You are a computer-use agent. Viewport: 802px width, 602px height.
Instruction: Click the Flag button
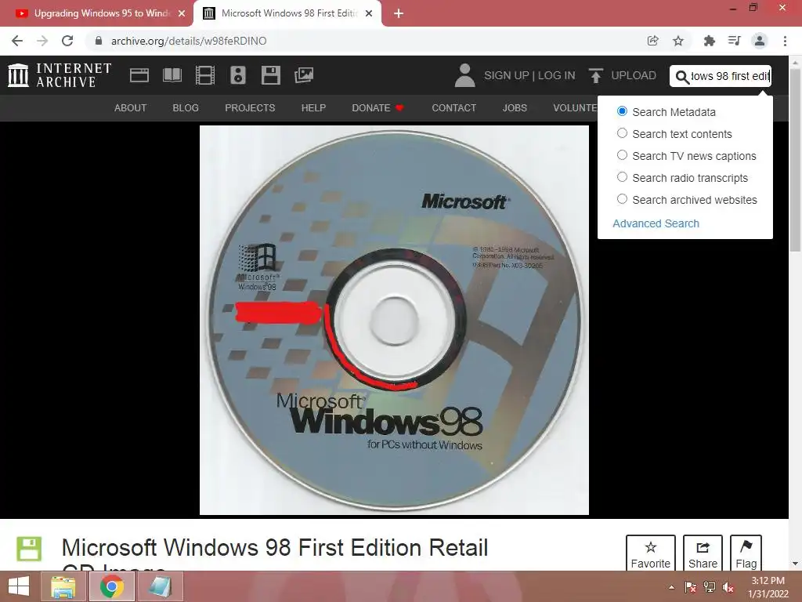(x=746, y=553)
